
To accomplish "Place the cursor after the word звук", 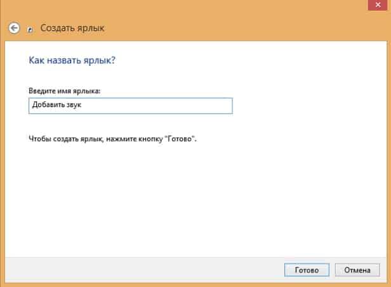I will 82,105.
